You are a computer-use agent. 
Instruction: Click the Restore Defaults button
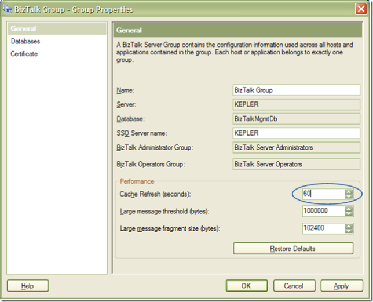pos(293,249)
